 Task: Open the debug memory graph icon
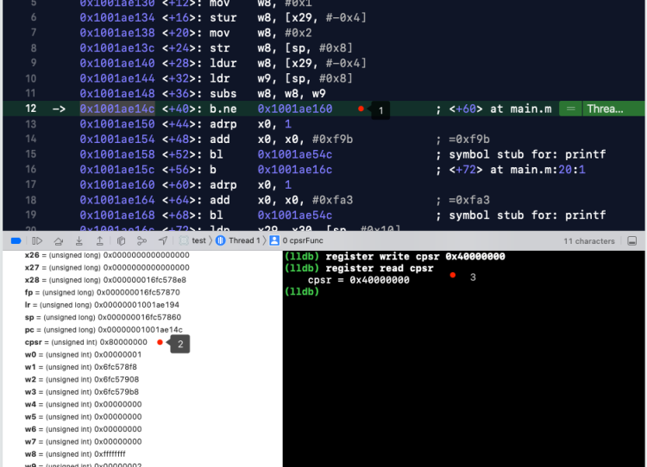141,241
